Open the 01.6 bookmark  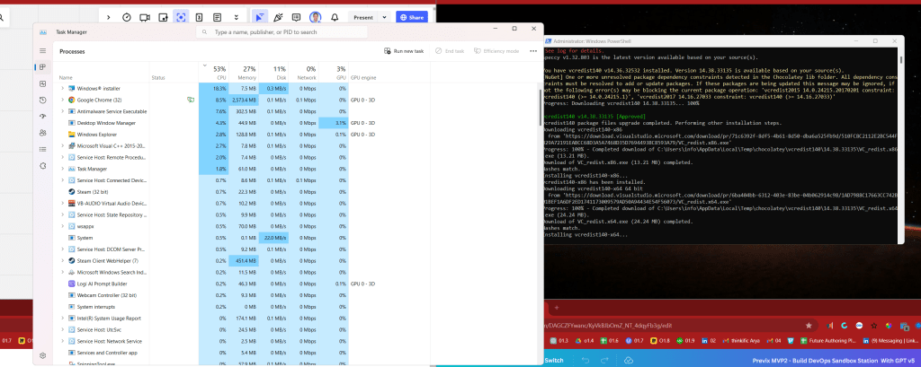tap(609, 341)
